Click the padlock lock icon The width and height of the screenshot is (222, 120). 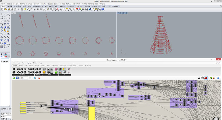point(73,9)
